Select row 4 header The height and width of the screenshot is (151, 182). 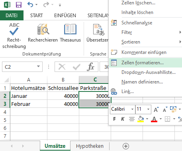click(x=5, y=112)
